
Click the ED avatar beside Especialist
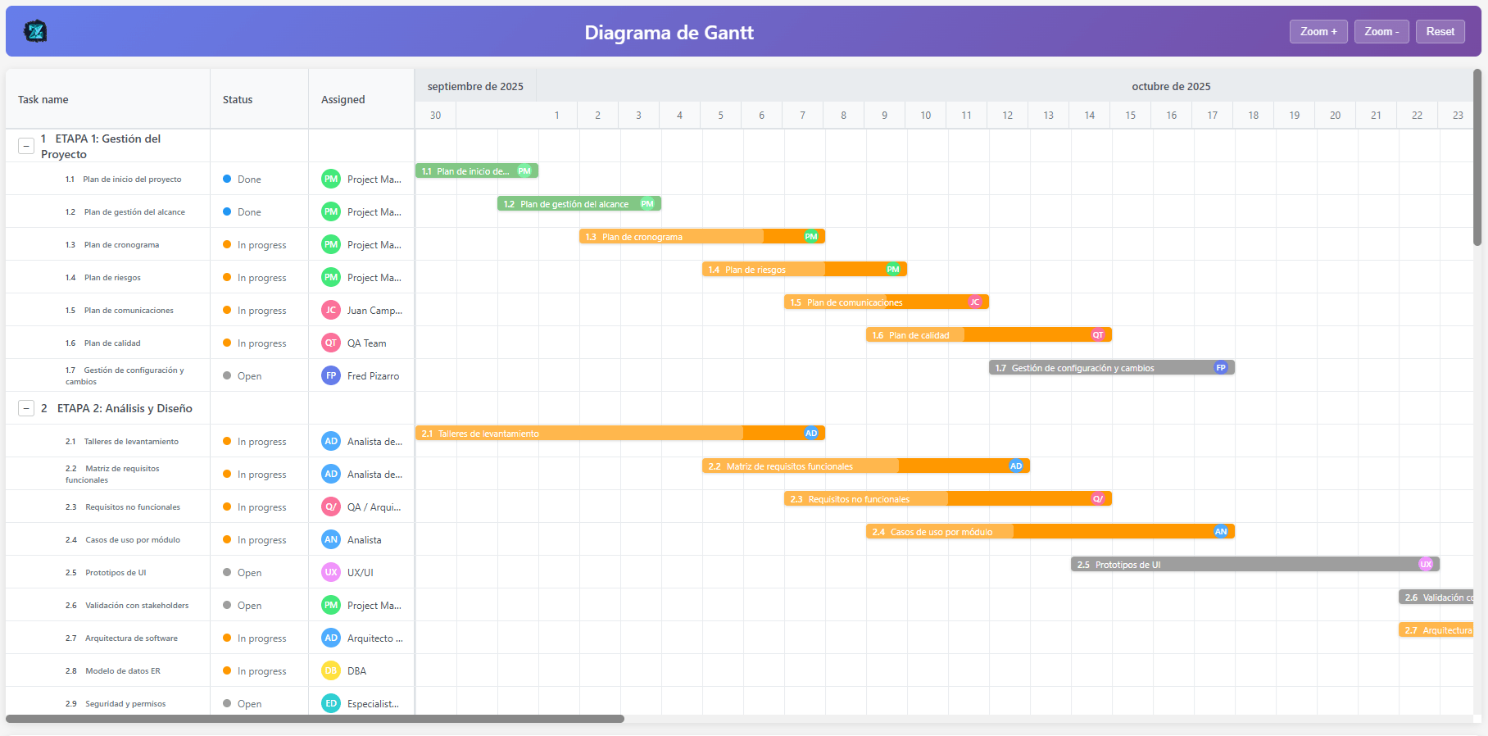tap(330, 703)
